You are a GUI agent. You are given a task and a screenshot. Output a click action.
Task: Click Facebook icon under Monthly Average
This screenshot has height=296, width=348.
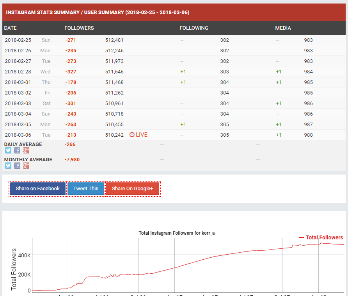pos(17,166)
